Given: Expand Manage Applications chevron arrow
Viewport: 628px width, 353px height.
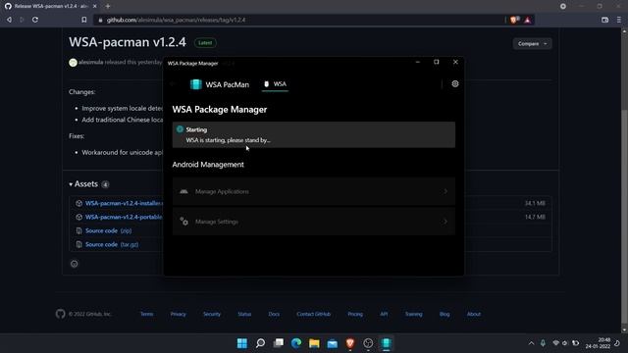Looking at the screenshot, I should (445, 192).
